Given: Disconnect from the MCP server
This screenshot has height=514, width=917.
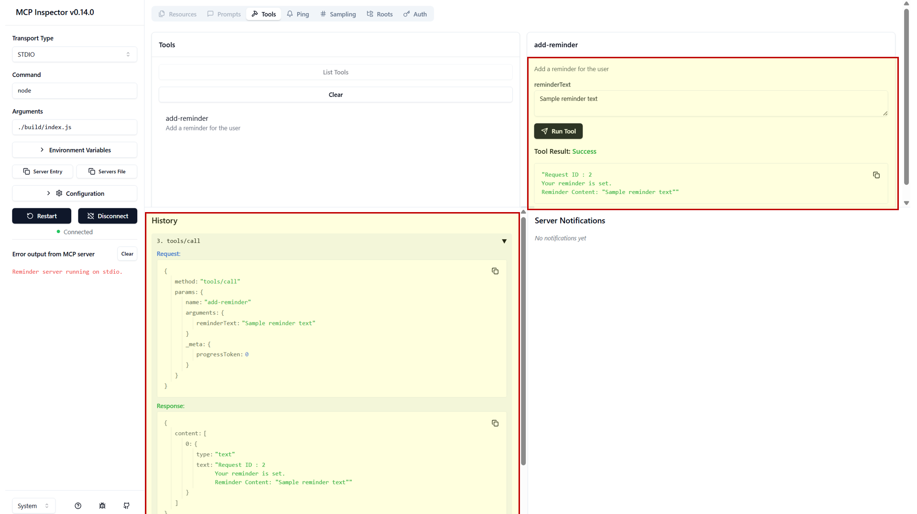Looking at the screenshot, I should (108, 216).
